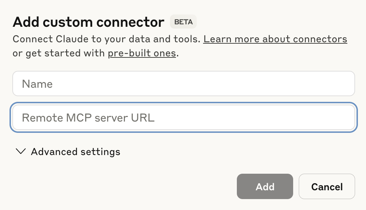Open the Learn more about connectors link
The width and height of the screenshot is (366, 210).
(275, 39)
